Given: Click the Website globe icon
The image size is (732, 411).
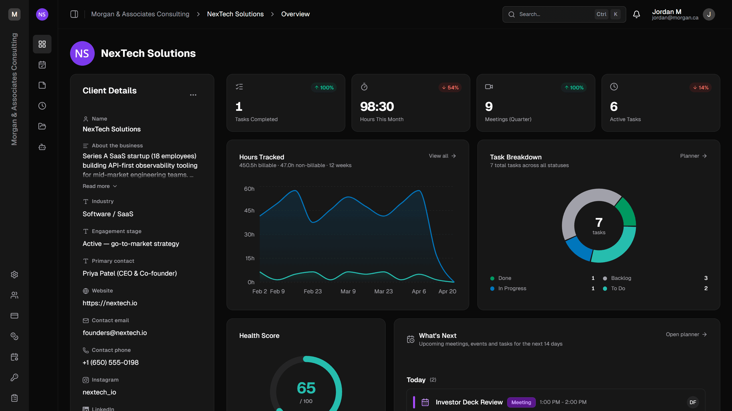Looking at the screenshot, I should tap(86, 291).
